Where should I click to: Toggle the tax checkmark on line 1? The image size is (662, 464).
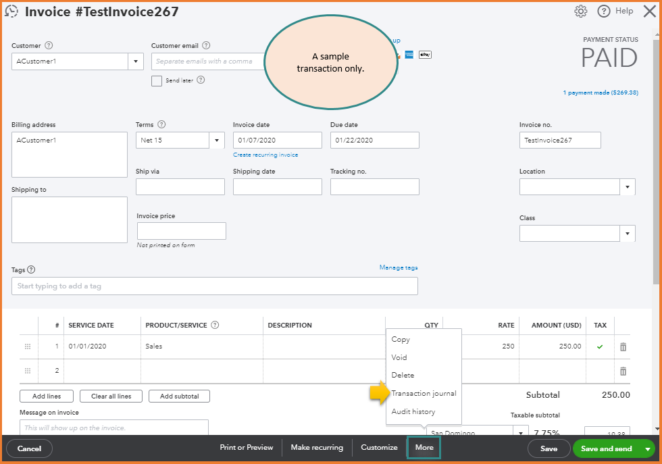coord(600,346)
